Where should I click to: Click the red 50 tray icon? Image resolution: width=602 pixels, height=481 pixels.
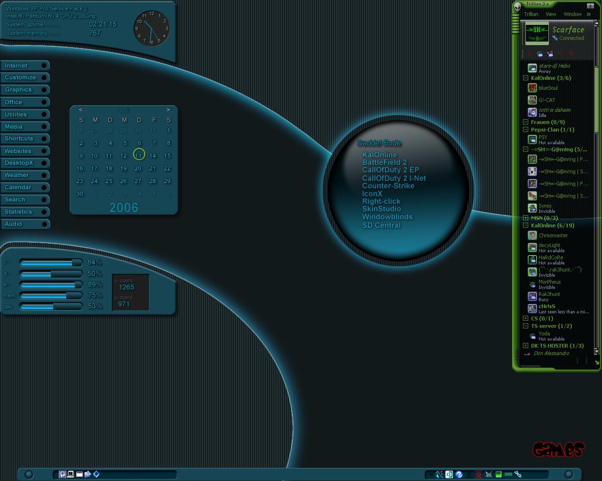pos(478,474)
